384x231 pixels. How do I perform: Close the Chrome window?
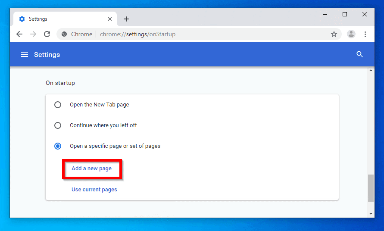coord(365,15)
